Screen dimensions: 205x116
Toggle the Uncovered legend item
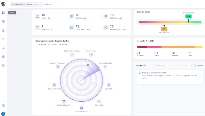point(41,44)
